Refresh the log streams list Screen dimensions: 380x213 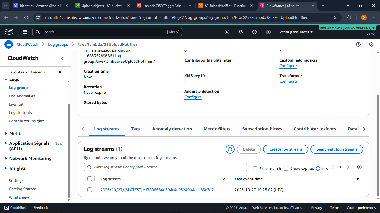point(230,149)
